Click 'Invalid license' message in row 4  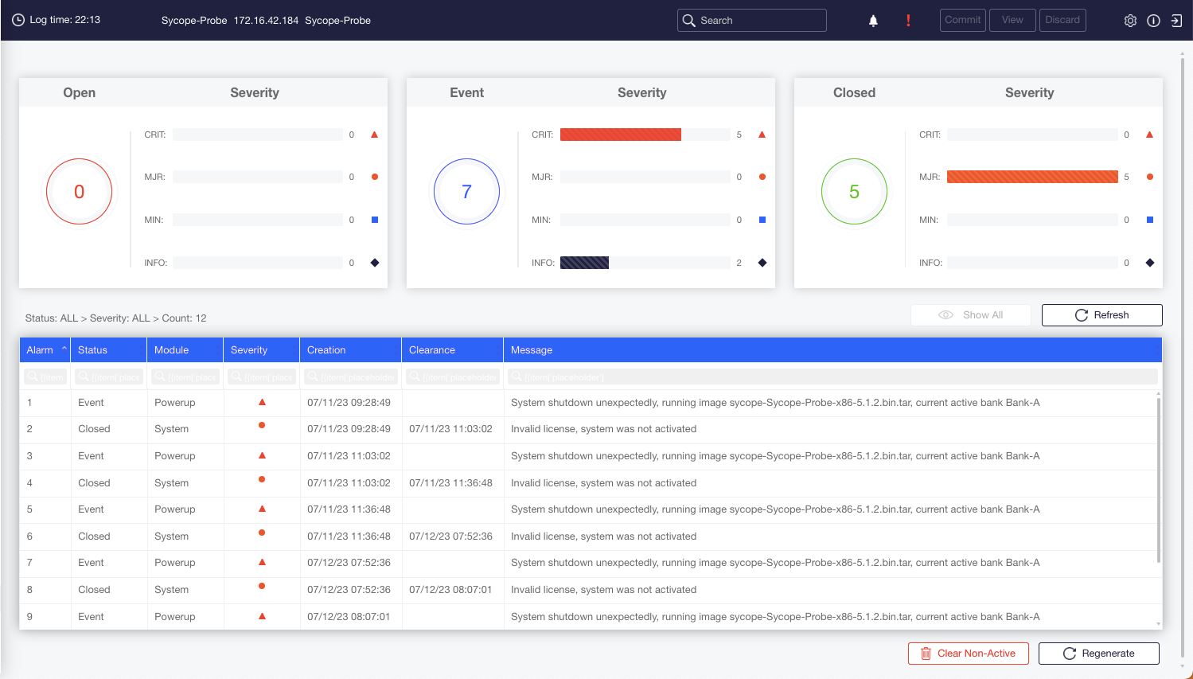603,482
